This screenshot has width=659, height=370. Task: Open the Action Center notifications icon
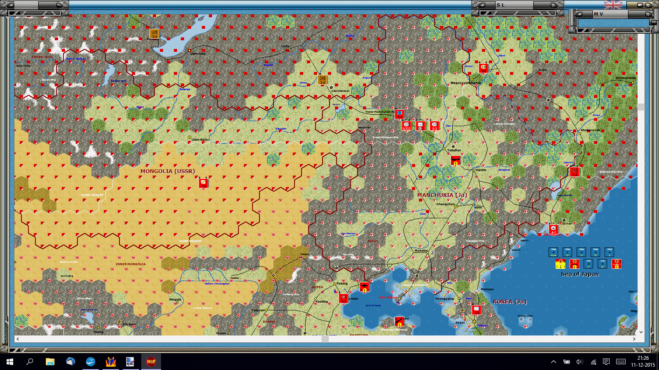tap(606, 362)
